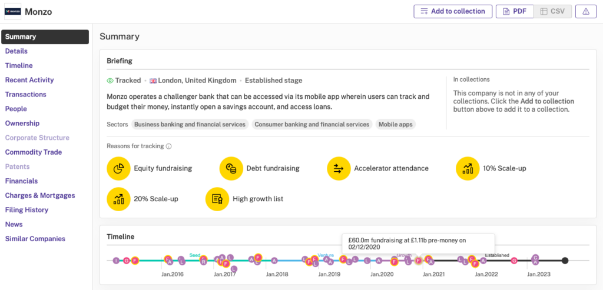Click the F marker right after the first G

135,261
